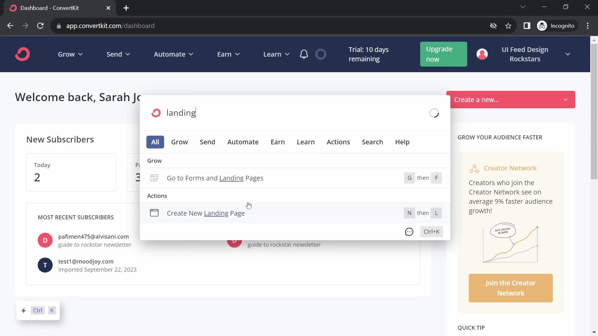Expand the Grow navigation dropdown

click(69, 54)
